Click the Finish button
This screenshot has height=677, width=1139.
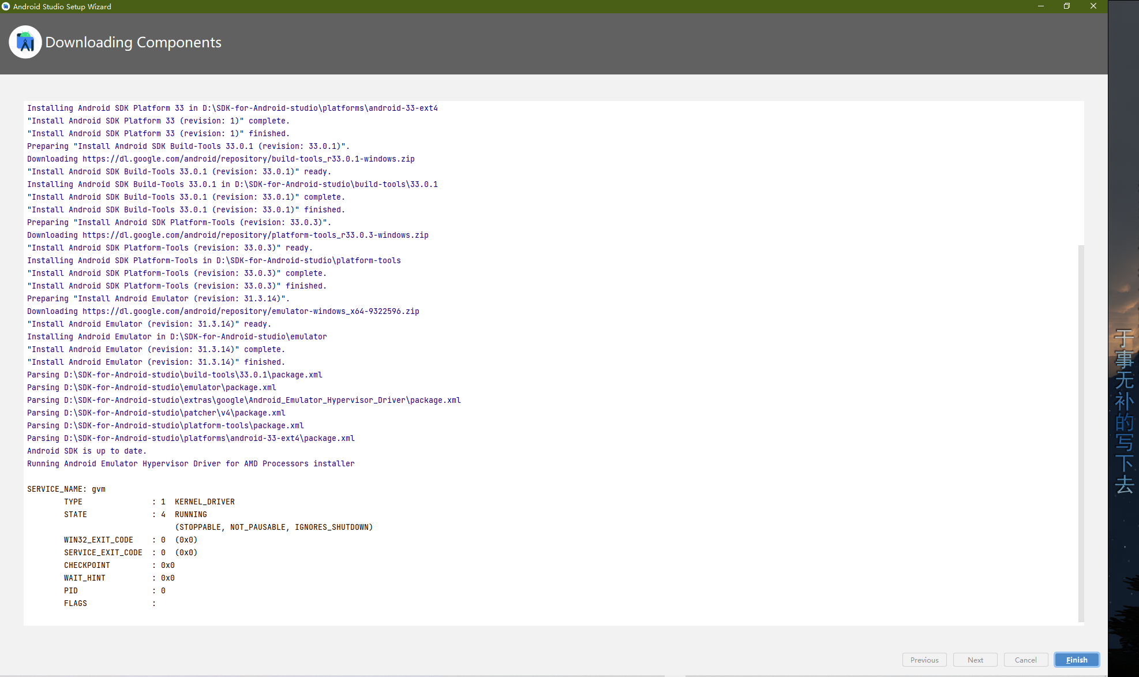coord(1076,660)
